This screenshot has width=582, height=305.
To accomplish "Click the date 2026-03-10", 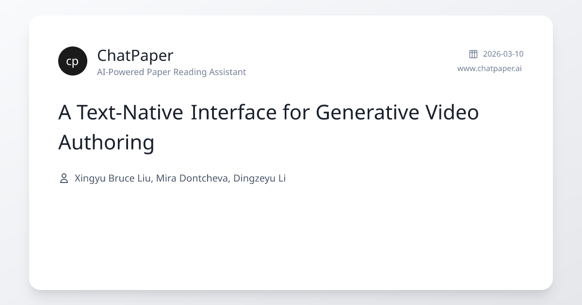I will (x=503, y=54).
